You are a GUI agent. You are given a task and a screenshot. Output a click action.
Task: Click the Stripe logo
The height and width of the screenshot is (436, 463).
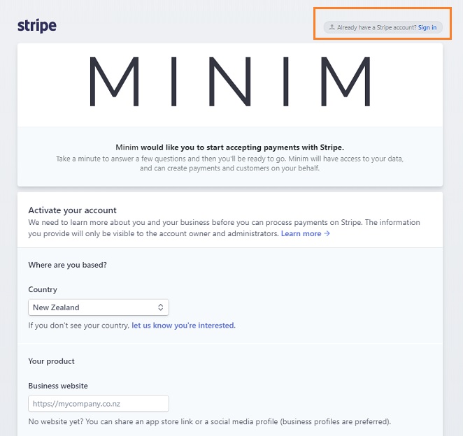[x=37, y=26]
